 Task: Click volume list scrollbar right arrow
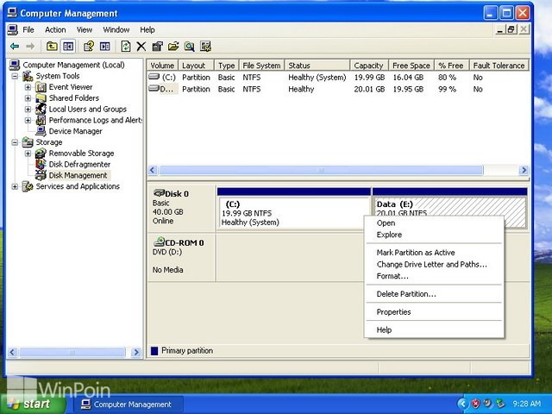point(524,171)
